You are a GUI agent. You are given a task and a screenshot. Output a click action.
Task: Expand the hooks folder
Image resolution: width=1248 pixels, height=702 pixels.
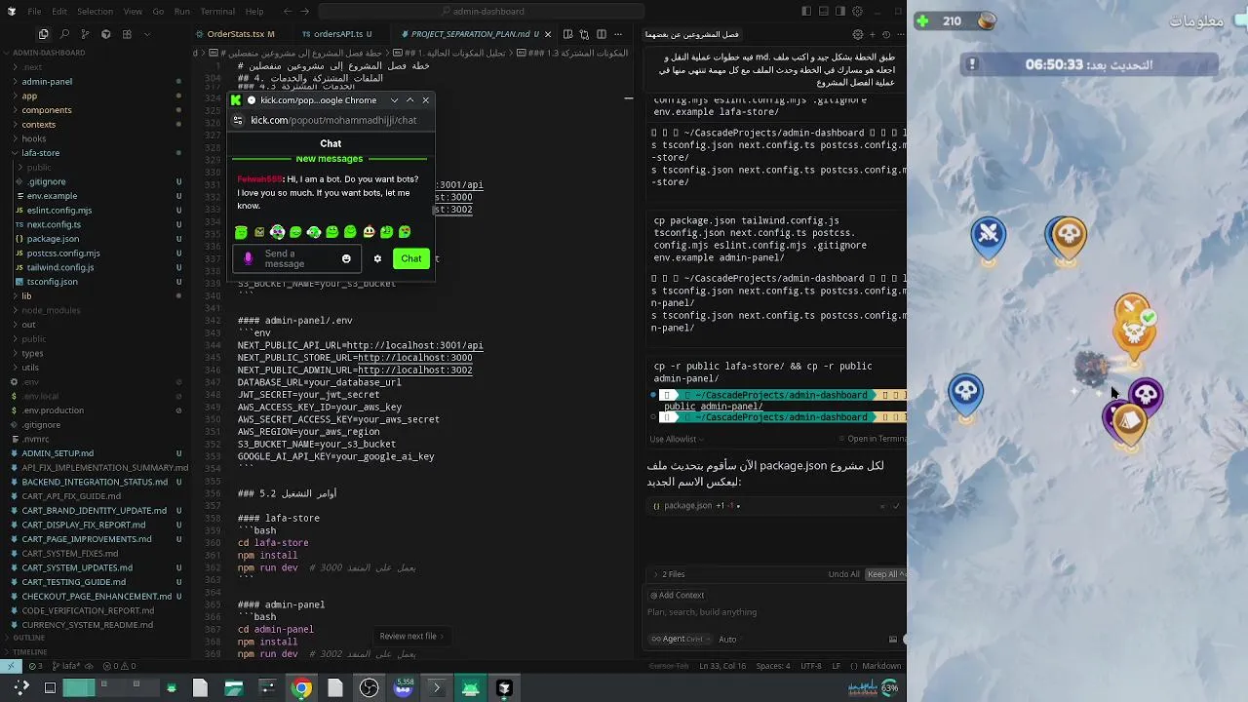coord(34,138)
